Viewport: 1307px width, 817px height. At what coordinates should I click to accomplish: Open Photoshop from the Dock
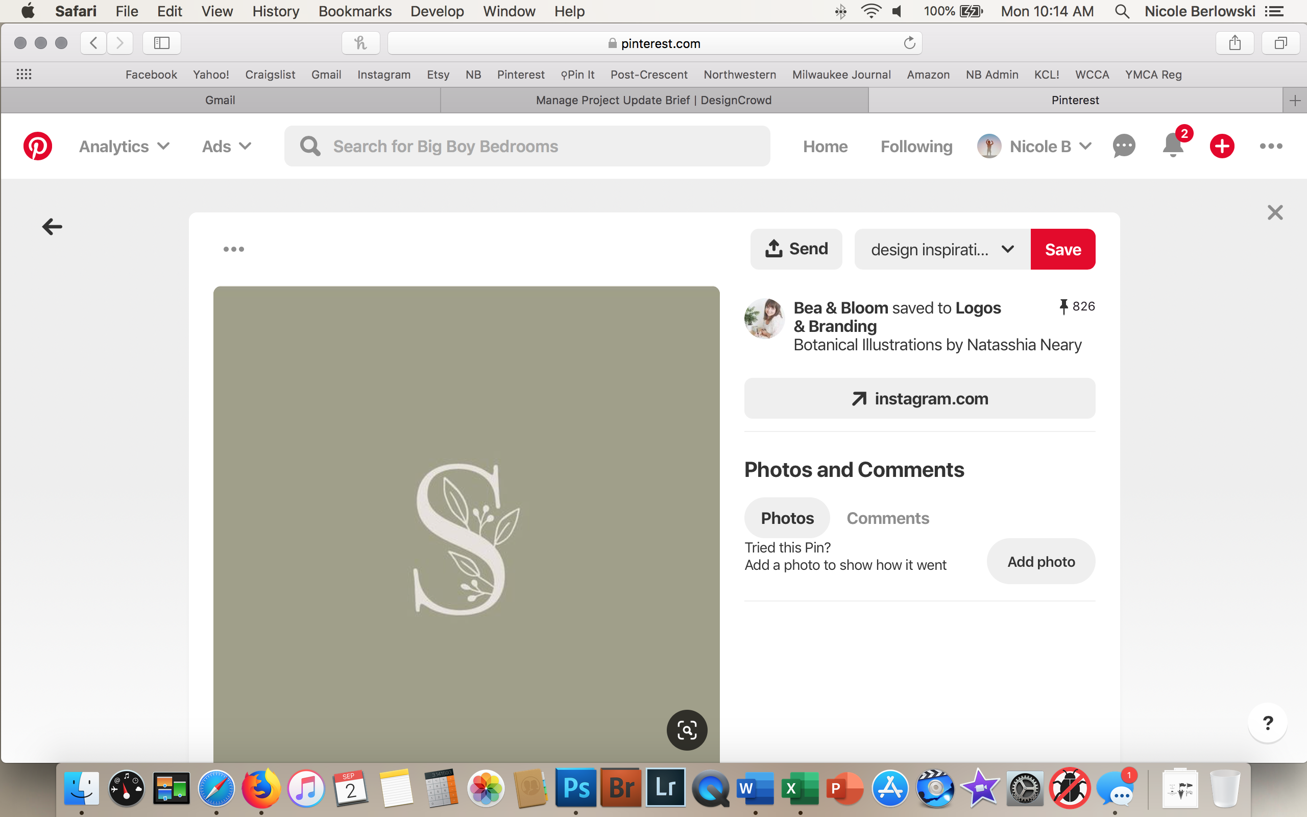576,788
